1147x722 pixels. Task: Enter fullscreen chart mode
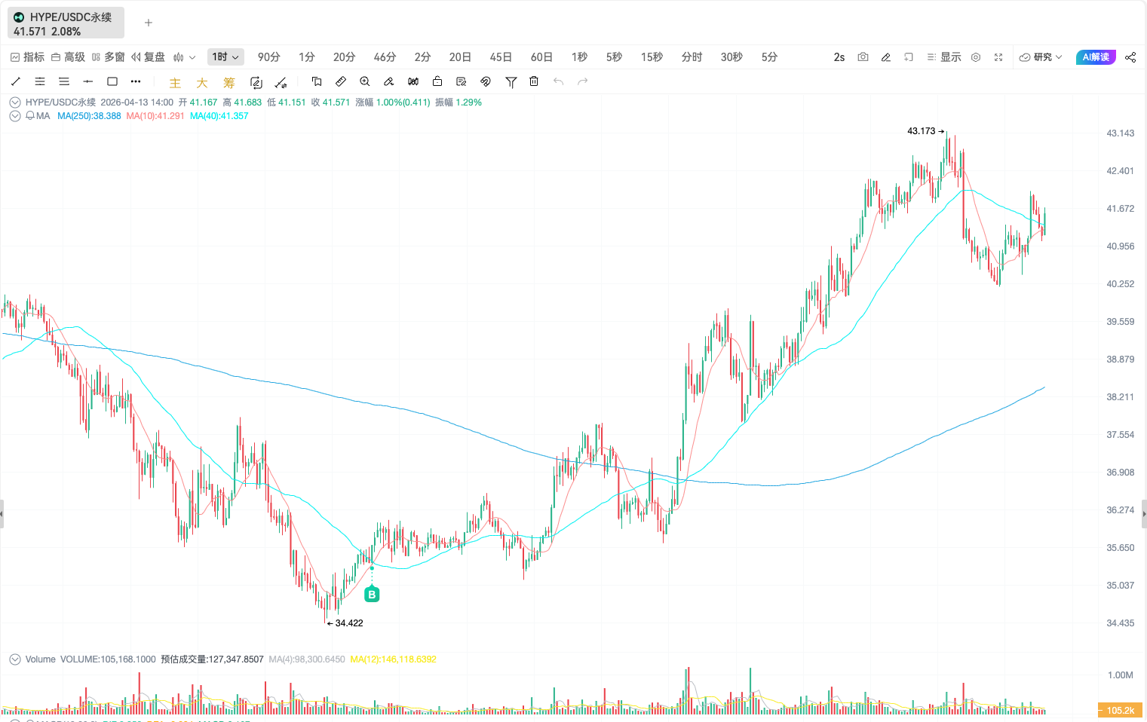pyautogui.click(x=998, y=57)
